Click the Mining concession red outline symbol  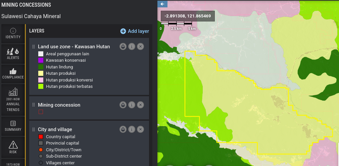pyautogui.click(x=41, y=112)
